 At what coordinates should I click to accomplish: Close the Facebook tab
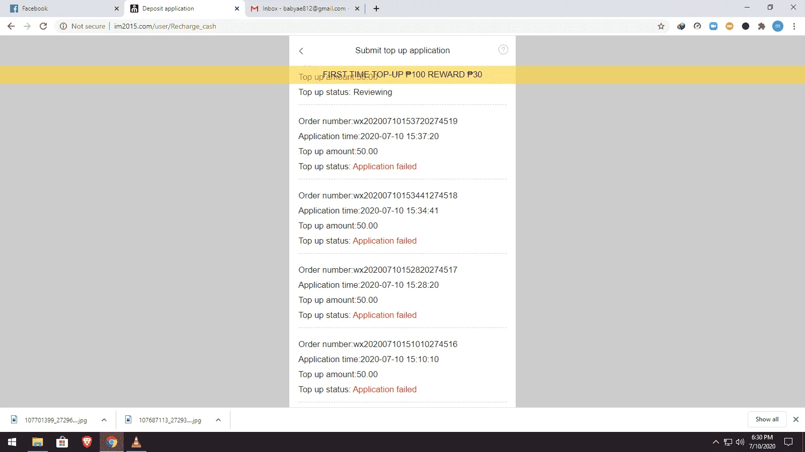pyautogui.click(x=117, y=9)
